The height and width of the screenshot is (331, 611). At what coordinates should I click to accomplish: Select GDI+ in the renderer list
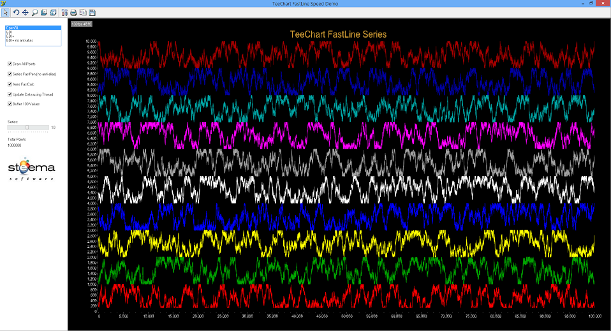[33, 36]
